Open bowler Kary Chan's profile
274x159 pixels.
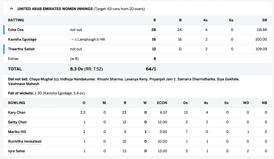(17, 112)
